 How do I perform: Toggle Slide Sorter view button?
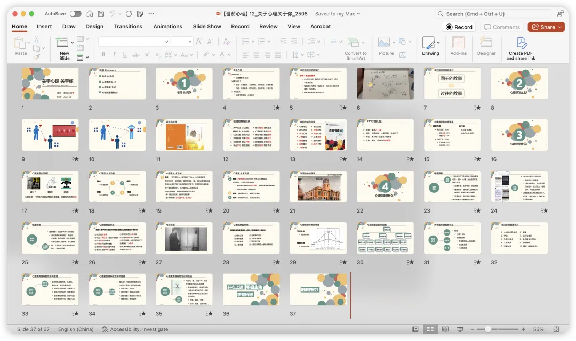point(430,329)
